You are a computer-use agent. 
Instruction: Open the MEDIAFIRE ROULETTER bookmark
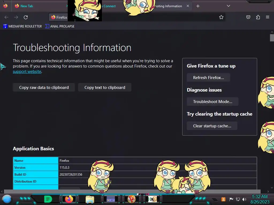click(22, 26)
